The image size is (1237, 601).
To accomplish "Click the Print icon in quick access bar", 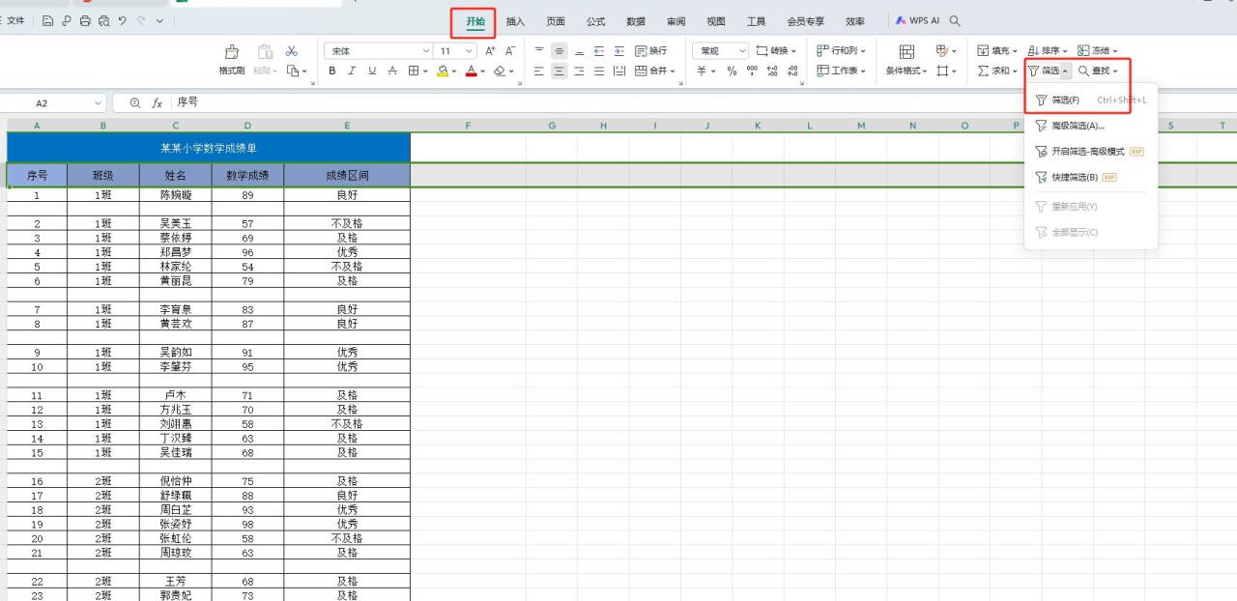I will 85,20.
